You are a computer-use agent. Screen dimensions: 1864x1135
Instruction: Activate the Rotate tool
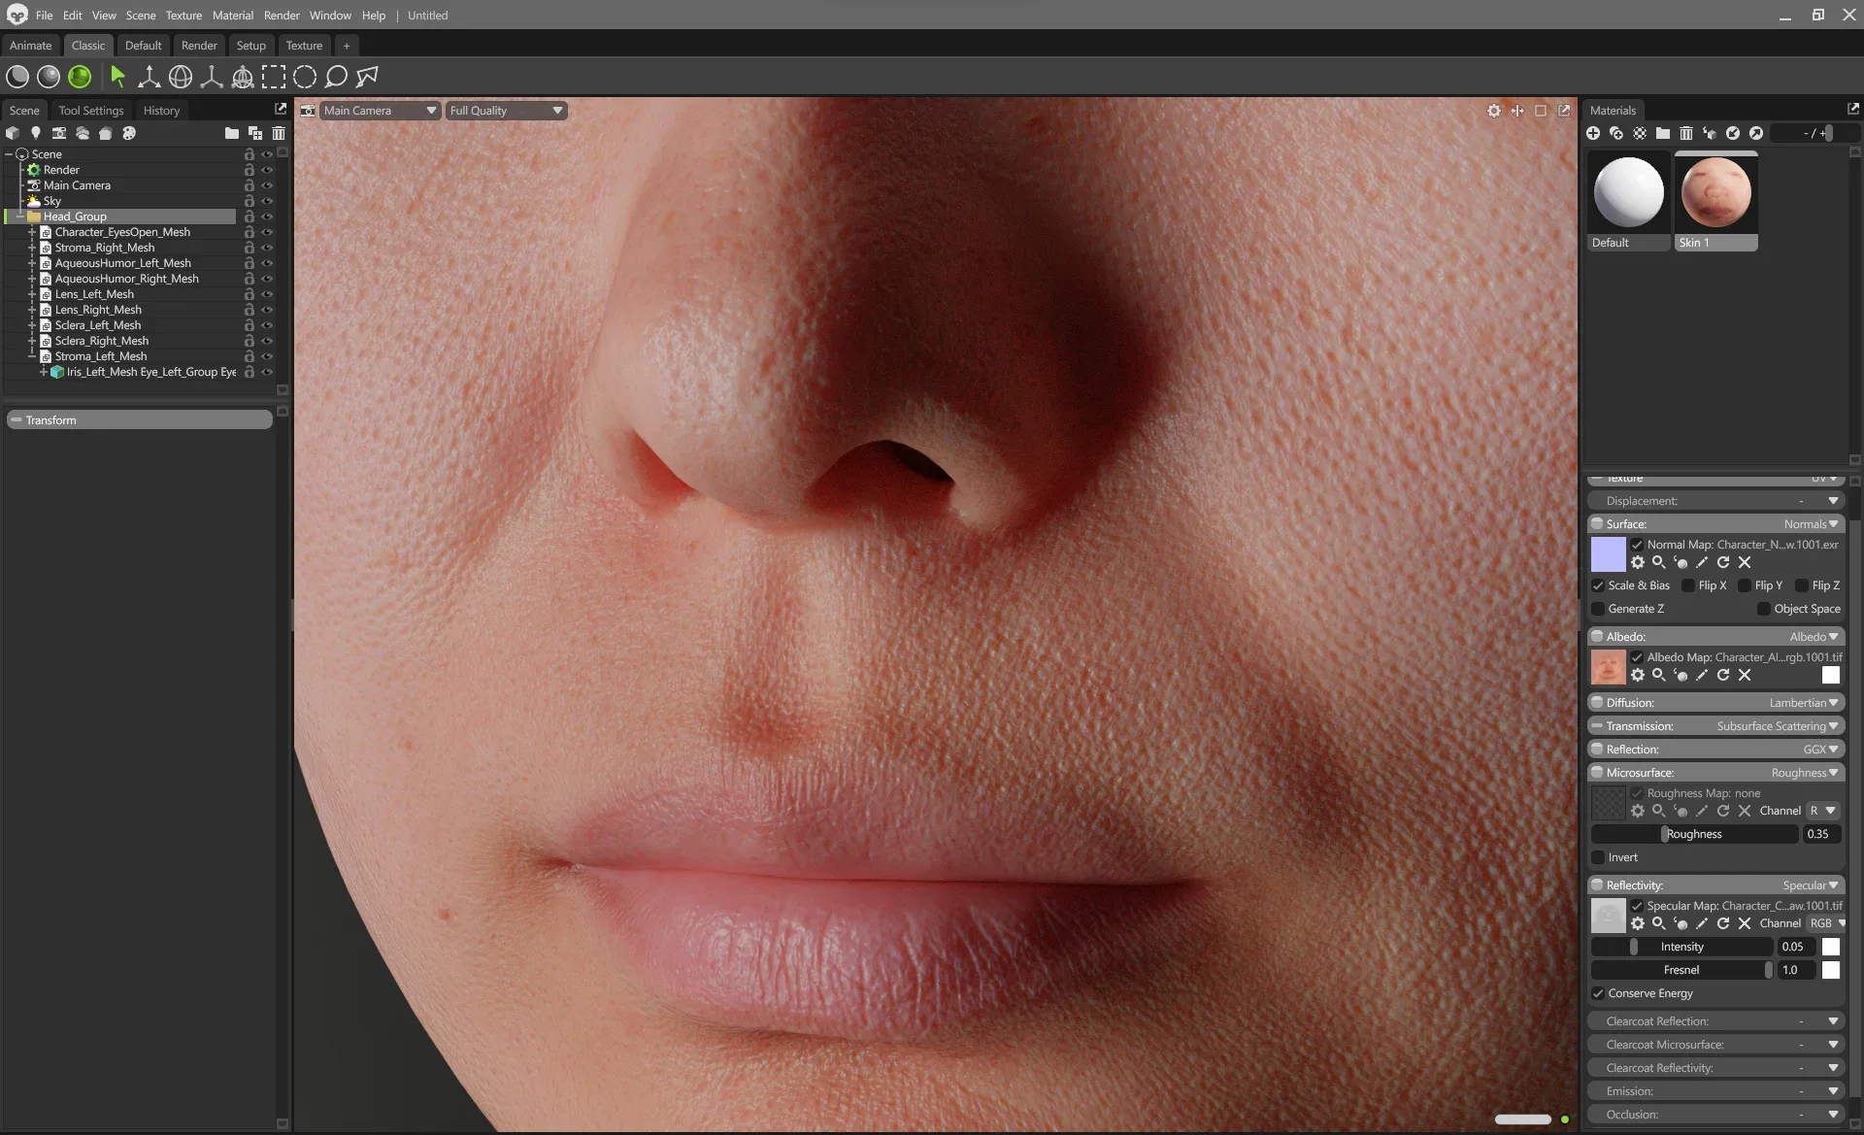(182, 77)
